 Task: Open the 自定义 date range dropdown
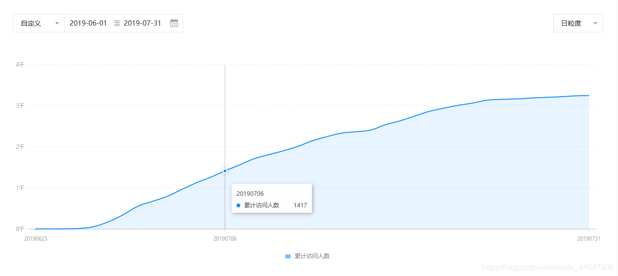tap(39, 23)
